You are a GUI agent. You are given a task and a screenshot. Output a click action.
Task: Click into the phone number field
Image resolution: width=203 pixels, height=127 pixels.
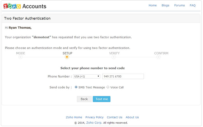coord(123,77)
